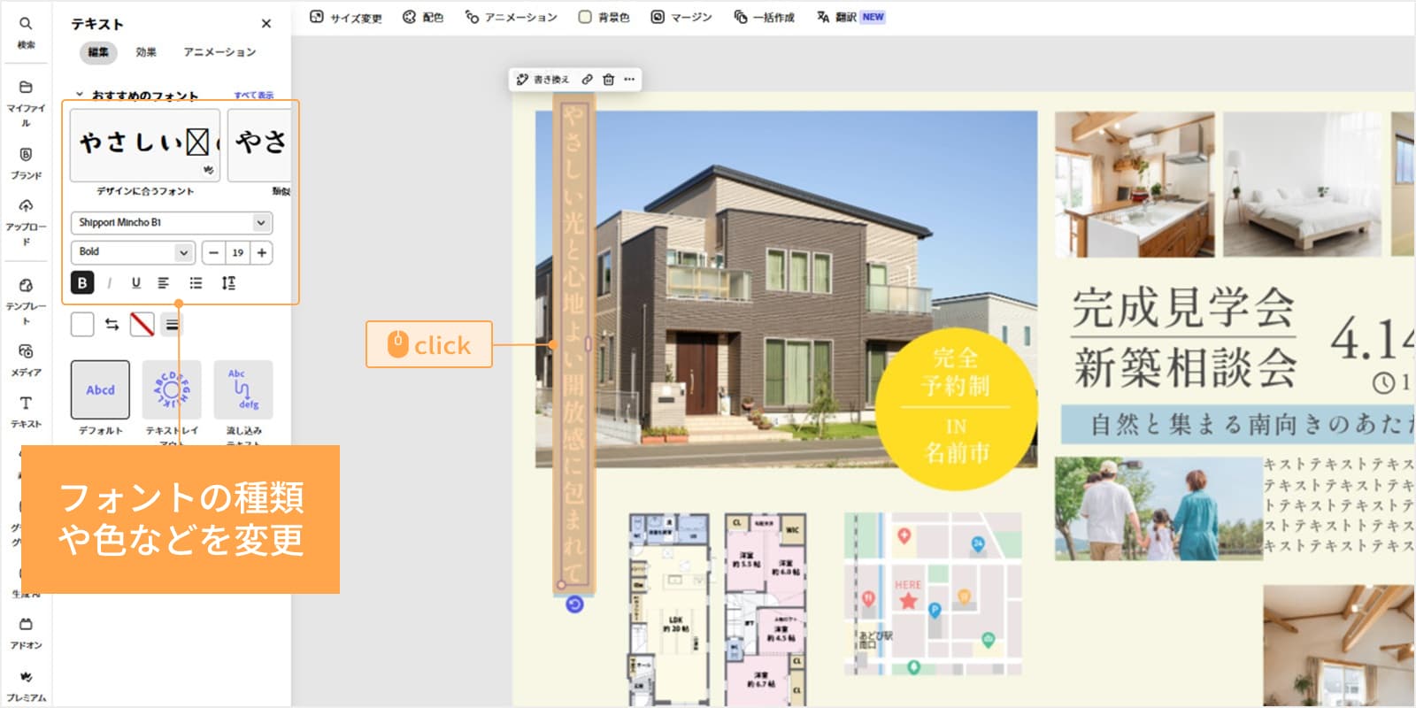Swap fill and outline colors icon
Viewport: 1416px width, 708px height.
pyautogui.click(x=112, y=324)
